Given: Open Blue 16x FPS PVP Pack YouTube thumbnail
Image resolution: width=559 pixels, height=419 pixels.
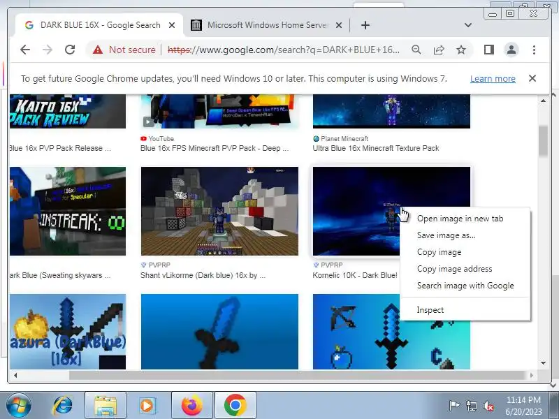Looking at the screenshot, I should pyautogui.click(x=219, y=111).
